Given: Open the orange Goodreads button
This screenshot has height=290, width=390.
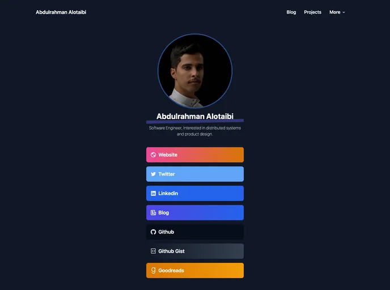Looking at the screenshot, I should (195, 270).
